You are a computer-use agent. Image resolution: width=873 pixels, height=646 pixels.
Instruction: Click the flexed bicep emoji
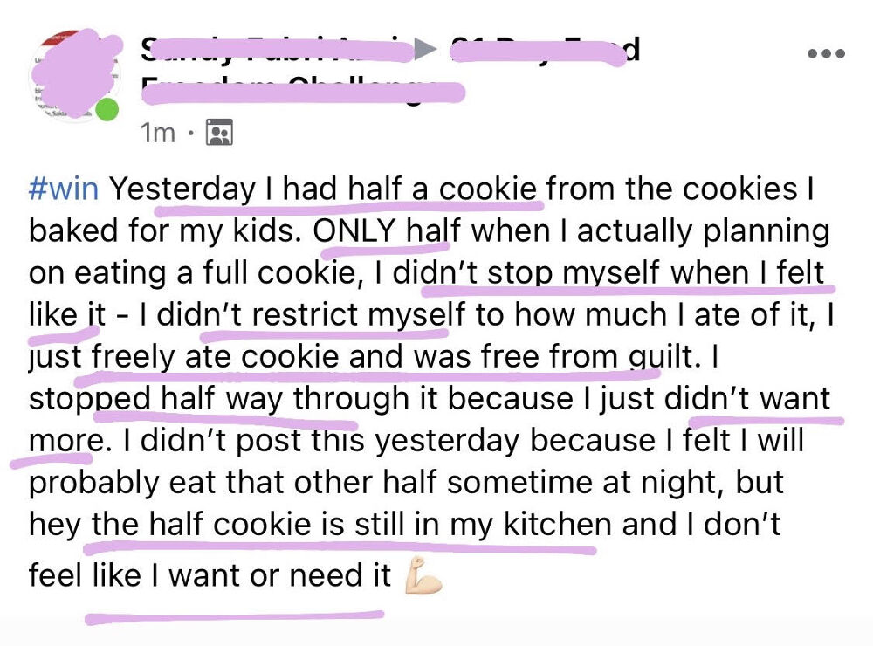tap(423, 577)
